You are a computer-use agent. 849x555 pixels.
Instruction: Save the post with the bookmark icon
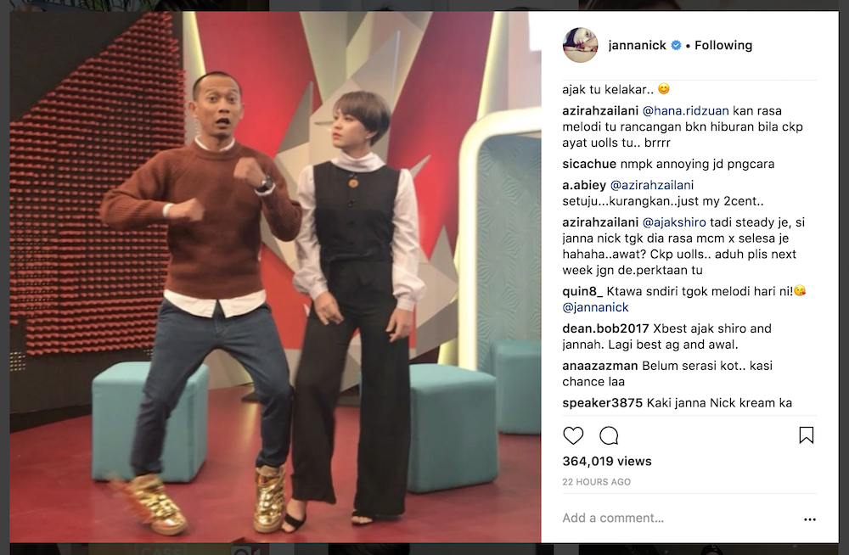(x=807, y=435)
